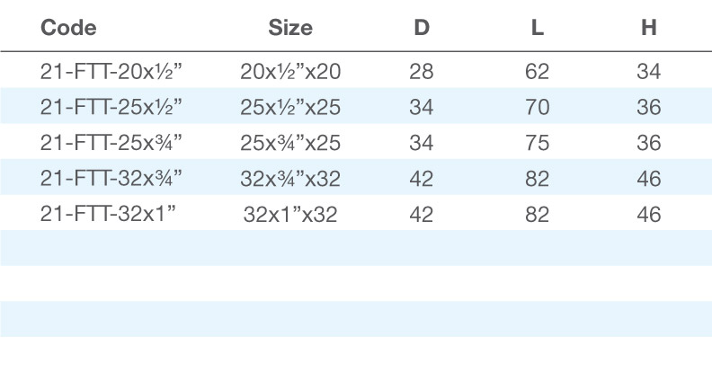Click the D column header
The height and width of the screenshot is (372, 712).
point(422,28)
